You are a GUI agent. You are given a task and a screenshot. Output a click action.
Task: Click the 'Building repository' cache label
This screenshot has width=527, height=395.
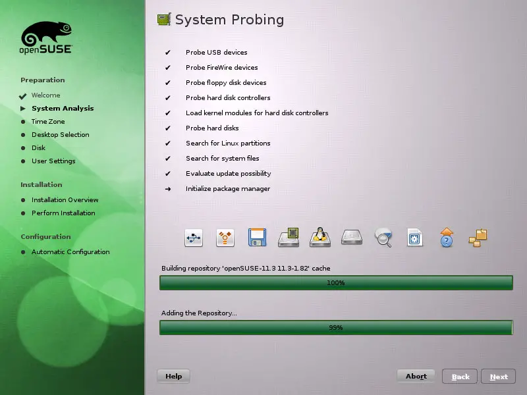point(246,269)
